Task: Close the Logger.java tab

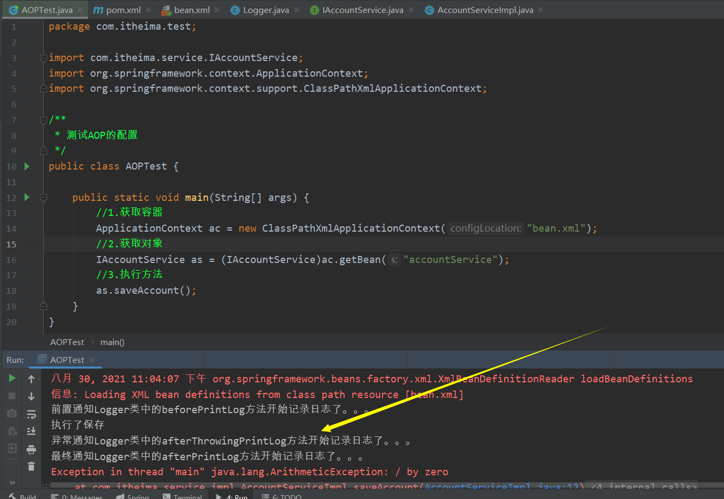Action: point(297,10)
